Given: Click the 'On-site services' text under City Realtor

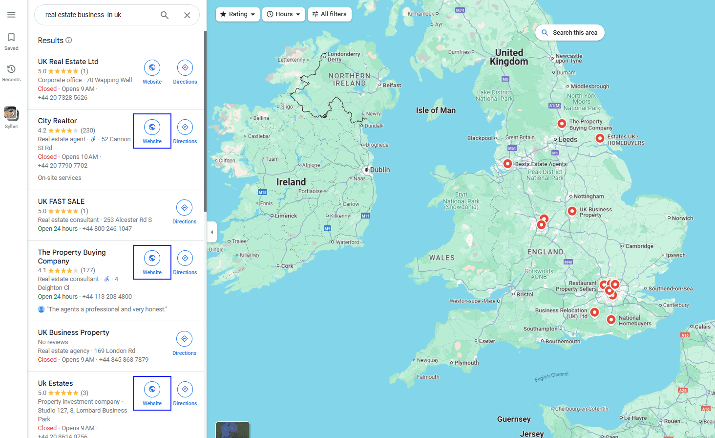Looking at the screenshot, I should [60, 178].
